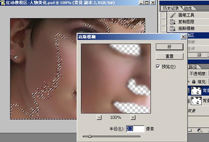Screen dimensions: 209x142
Task: Click the 半径 radius input field
Action: 134,129
